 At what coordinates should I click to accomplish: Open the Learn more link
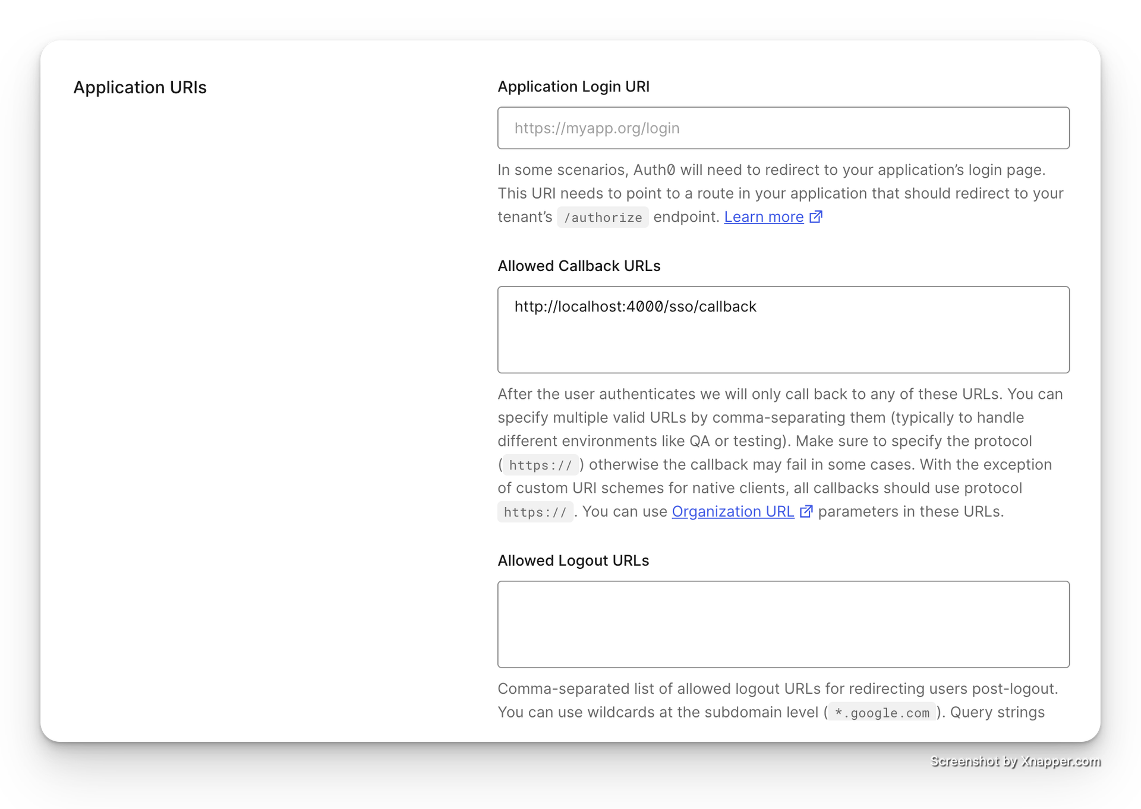click(x=764, y=217)
